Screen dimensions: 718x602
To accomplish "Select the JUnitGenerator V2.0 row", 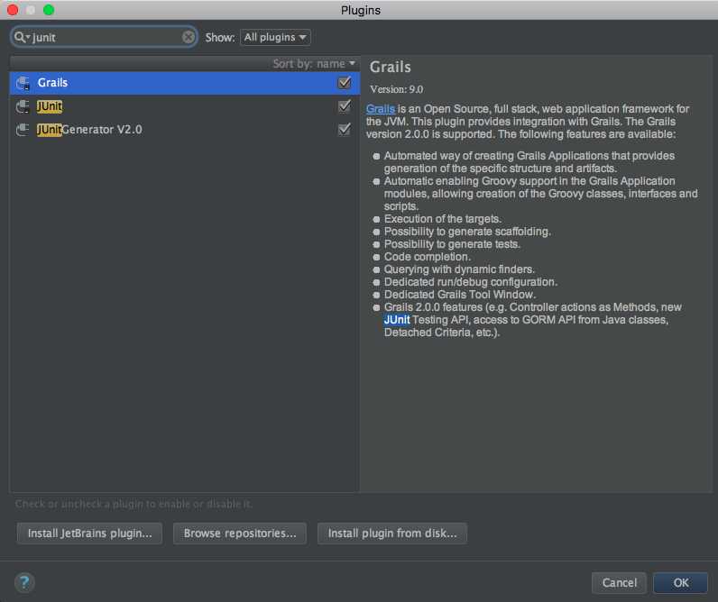I will [185, 130].
